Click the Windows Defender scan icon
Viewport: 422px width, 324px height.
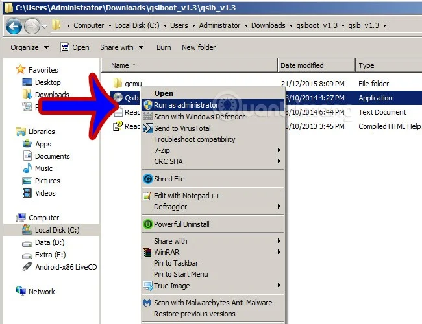coord(147,117)
